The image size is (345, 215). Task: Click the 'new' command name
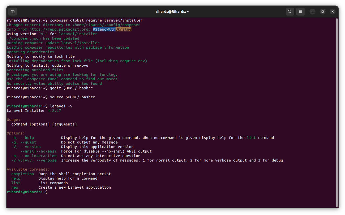coord(15,188)
